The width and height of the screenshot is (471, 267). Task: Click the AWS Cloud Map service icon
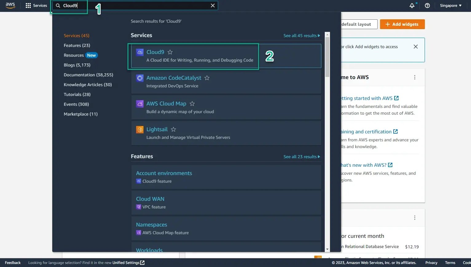[x=140, y=104]
